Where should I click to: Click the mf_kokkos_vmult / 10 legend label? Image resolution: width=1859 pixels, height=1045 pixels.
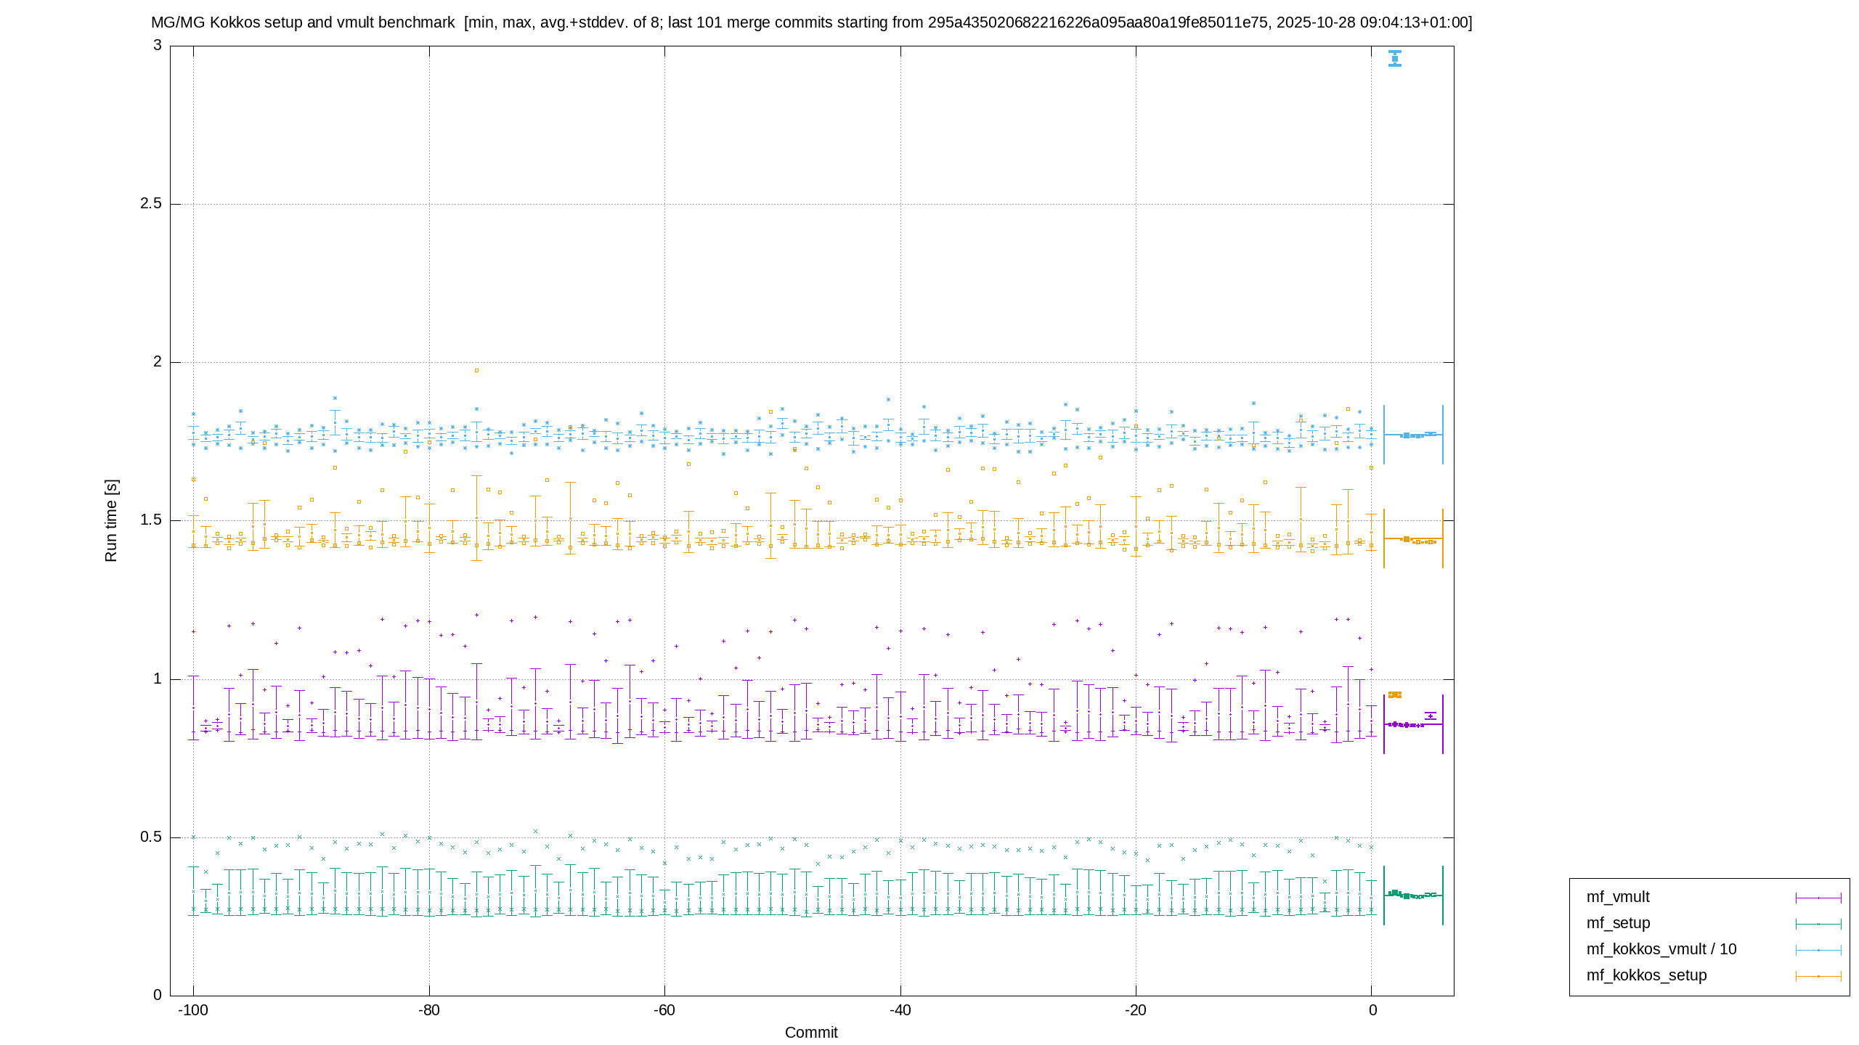click(x=1661, y=949)
